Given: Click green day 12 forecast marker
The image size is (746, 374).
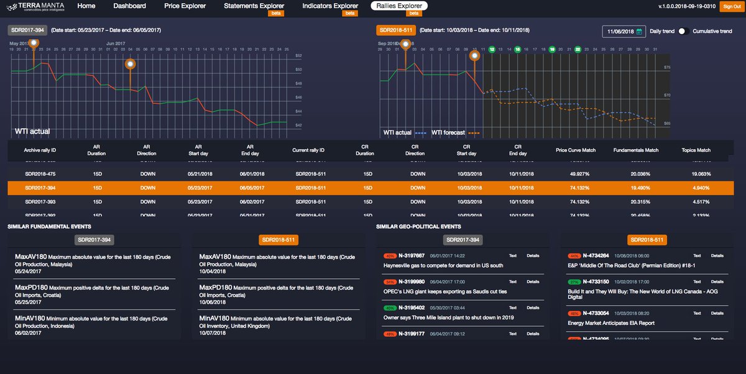Looking at the screenshot, I should click(492, 49).
